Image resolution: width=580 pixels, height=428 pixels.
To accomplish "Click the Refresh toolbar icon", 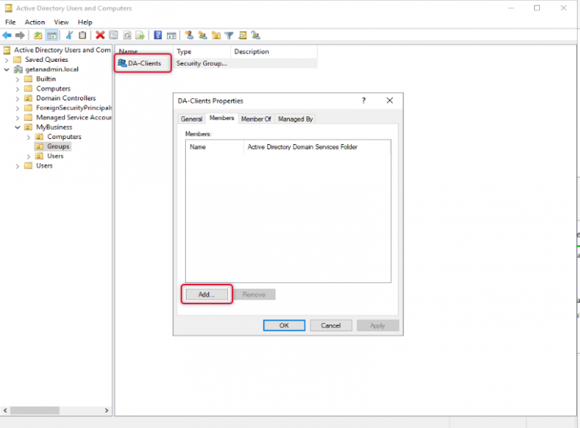I will point(127,35).
